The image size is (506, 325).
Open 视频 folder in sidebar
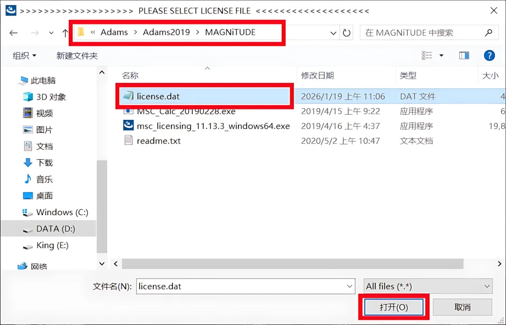tap(38, 113)
